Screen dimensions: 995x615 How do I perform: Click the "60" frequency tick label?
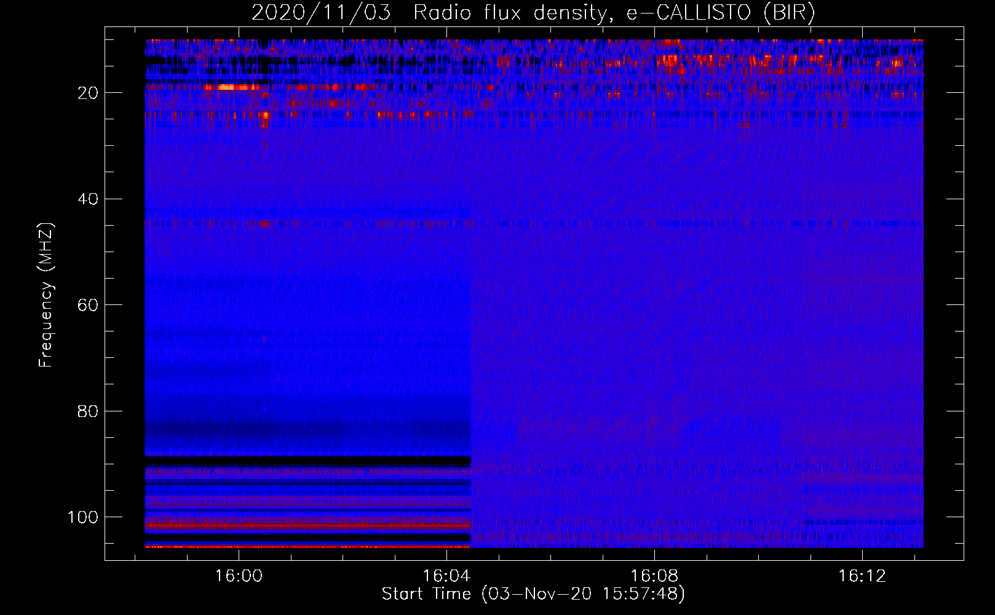[88, 305]
